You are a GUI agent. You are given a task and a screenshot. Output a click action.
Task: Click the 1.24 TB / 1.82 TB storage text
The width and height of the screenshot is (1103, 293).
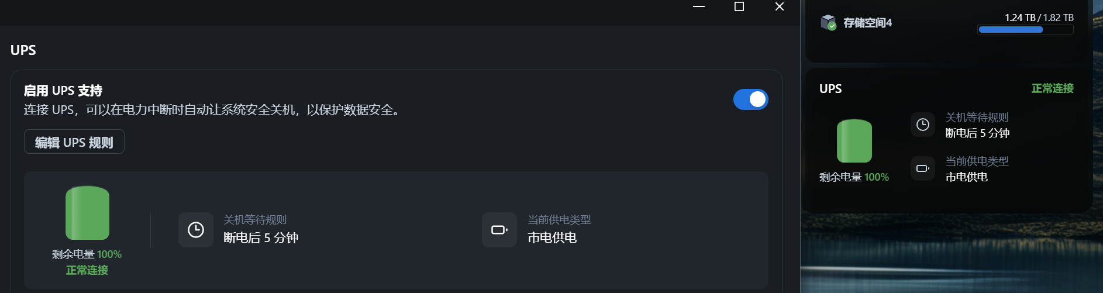pos(1039,18)
